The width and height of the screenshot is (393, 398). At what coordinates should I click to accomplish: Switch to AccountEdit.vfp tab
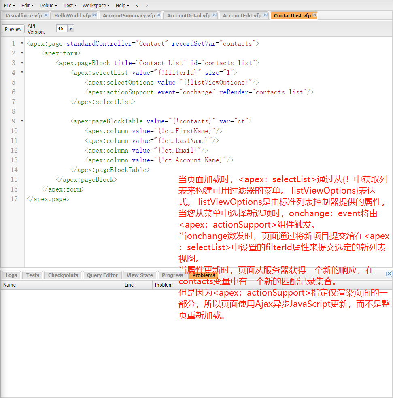(242, 15)
